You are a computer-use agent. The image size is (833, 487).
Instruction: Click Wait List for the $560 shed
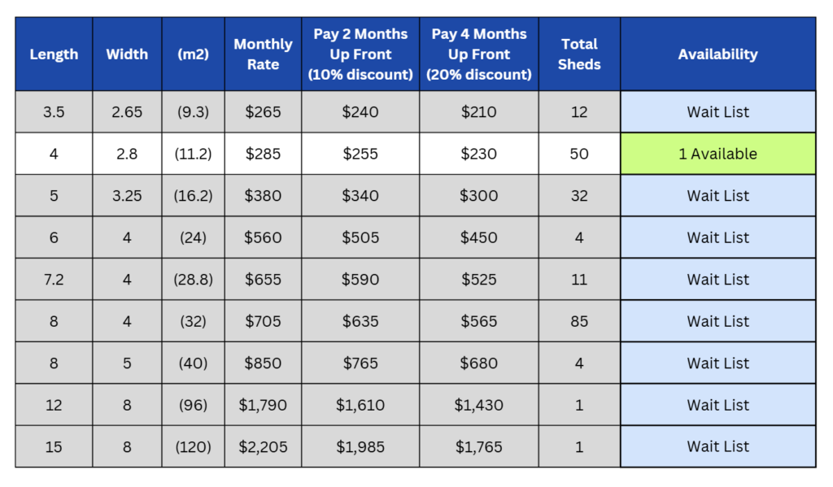717,237
